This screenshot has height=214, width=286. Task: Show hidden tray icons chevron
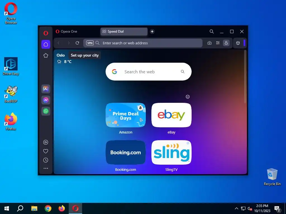pyautogui.click(x=236, y=208)
